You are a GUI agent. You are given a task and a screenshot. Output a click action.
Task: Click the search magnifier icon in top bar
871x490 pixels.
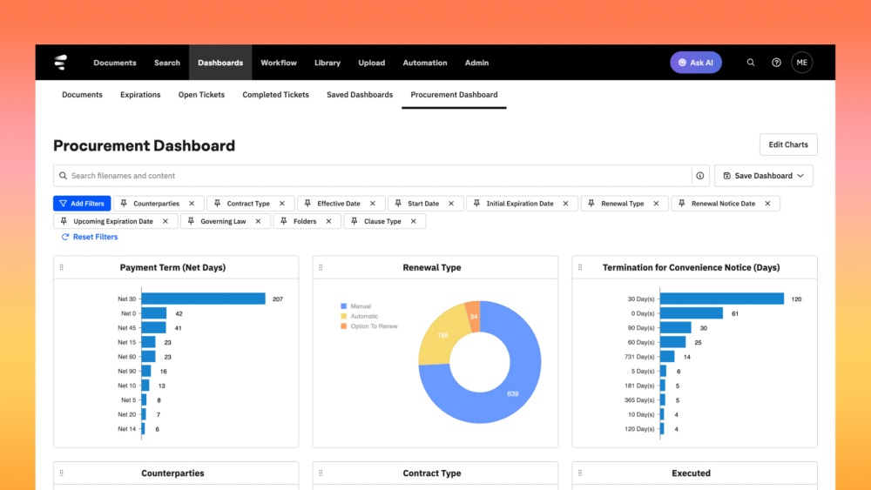click(x=751, y=63)
